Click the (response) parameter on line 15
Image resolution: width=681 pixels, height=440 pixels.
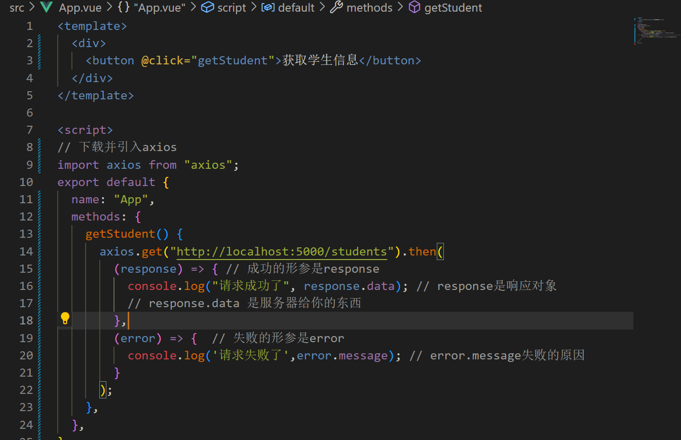pyautogui.click(x=148, y=269)
